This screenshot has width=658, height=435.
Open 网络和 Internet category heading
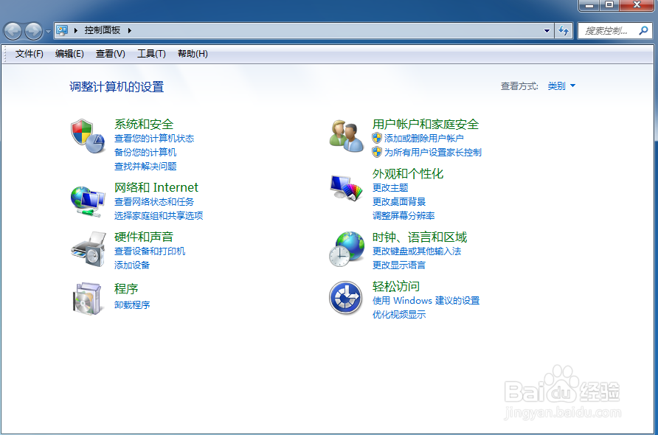[x=156, y=187]
